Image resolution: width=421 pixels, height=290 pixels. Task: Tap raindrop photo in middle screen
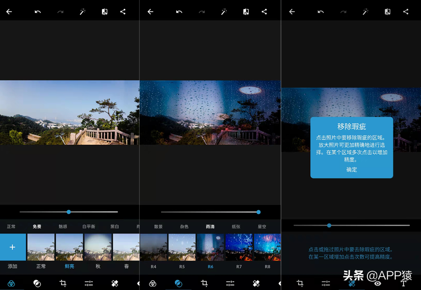tap(210, 113)
